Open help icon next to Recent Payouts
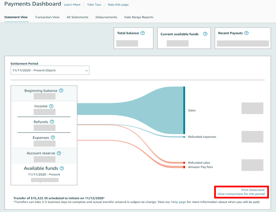This screenshot has height=212, width=276. [x=246, y=33]
